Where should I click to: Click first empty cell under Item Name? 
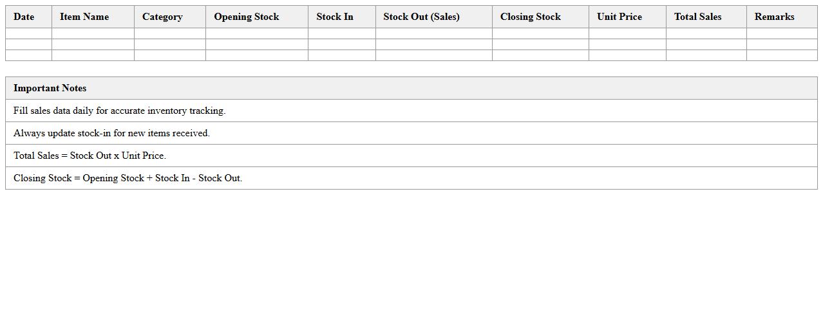tap(93, 33)
